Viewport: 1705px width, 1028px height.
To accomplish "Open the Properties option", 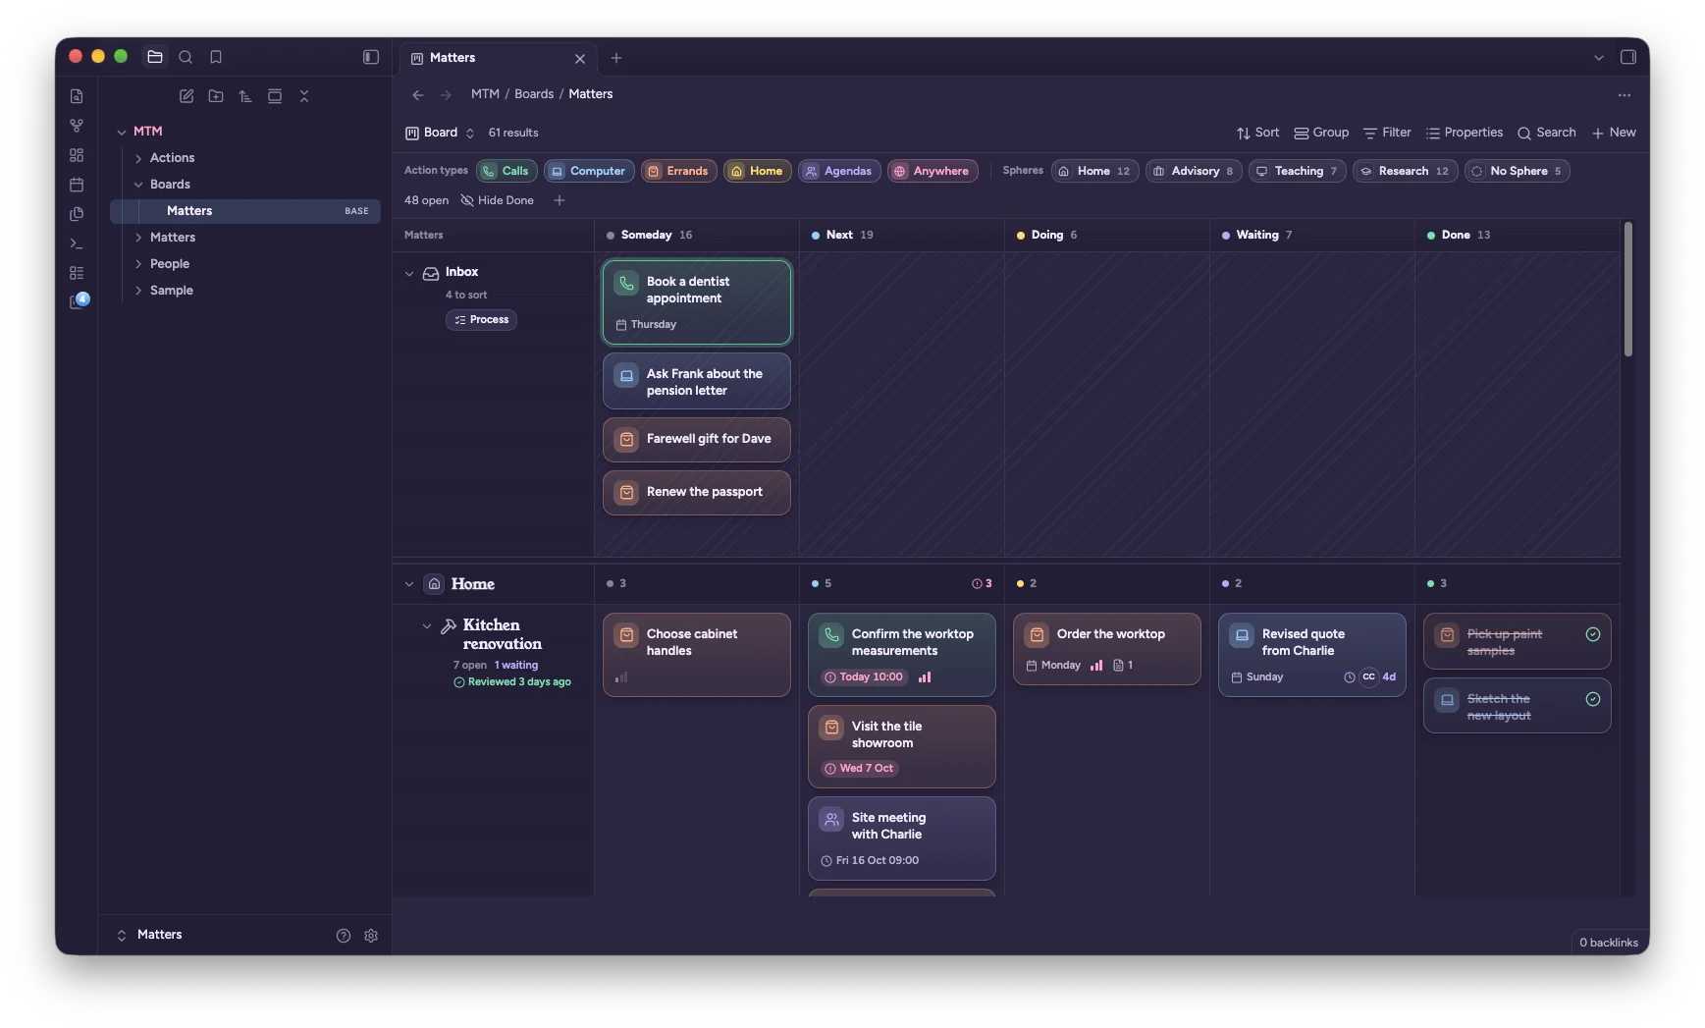I will 1465,133.
